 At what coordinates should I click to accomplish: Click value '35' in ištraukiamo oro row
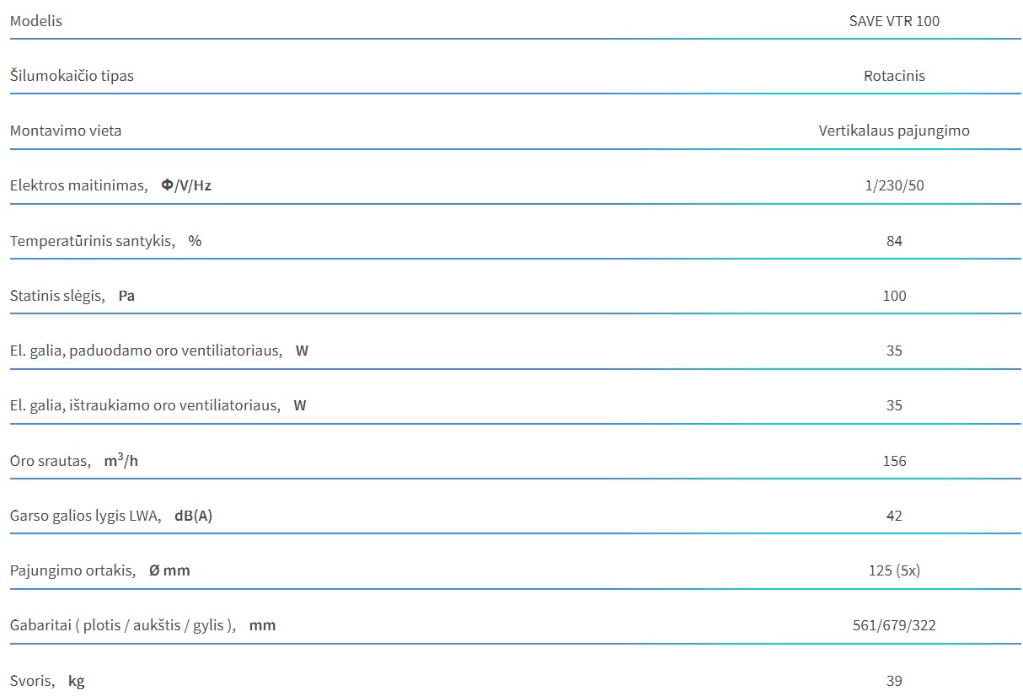point(894,405)
